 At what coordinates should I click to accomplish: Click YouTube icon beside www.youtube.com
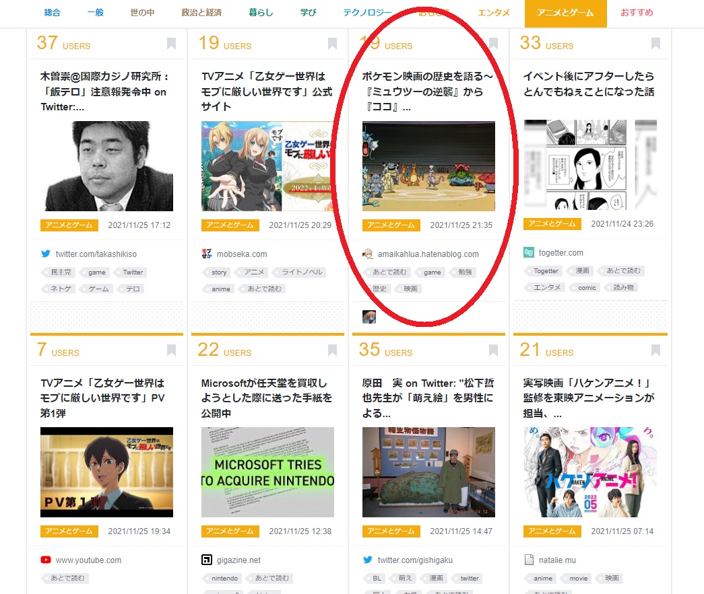pos(46,560)
